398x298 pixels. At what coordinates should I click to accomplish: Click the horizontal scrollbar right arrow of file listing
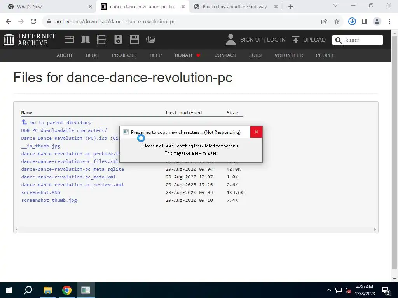pos(375,230)
